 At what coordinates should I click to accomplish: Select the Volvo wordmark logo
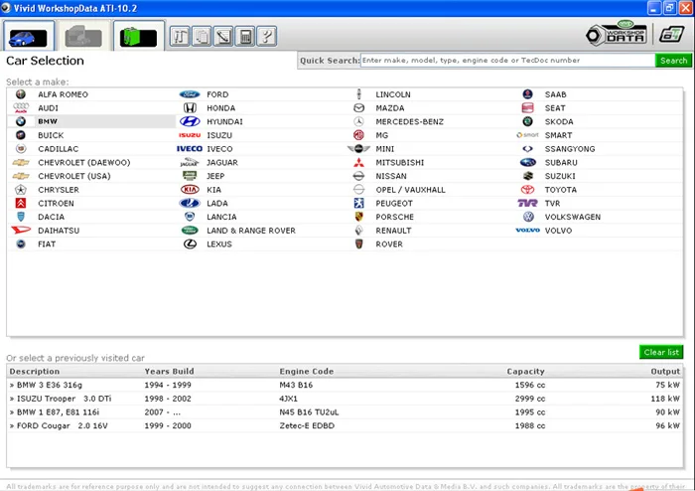527,231
